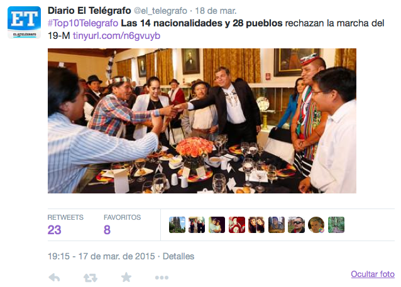Open the first retweeter avatar with cathedral
The width and height of the screenshot is (401, 287).
177,225
